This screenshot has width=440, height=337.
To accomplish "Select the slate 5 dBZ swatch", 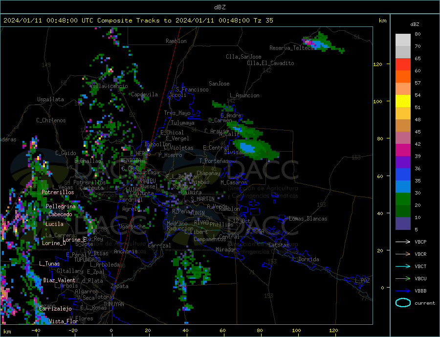I will [x=403, y=224].
